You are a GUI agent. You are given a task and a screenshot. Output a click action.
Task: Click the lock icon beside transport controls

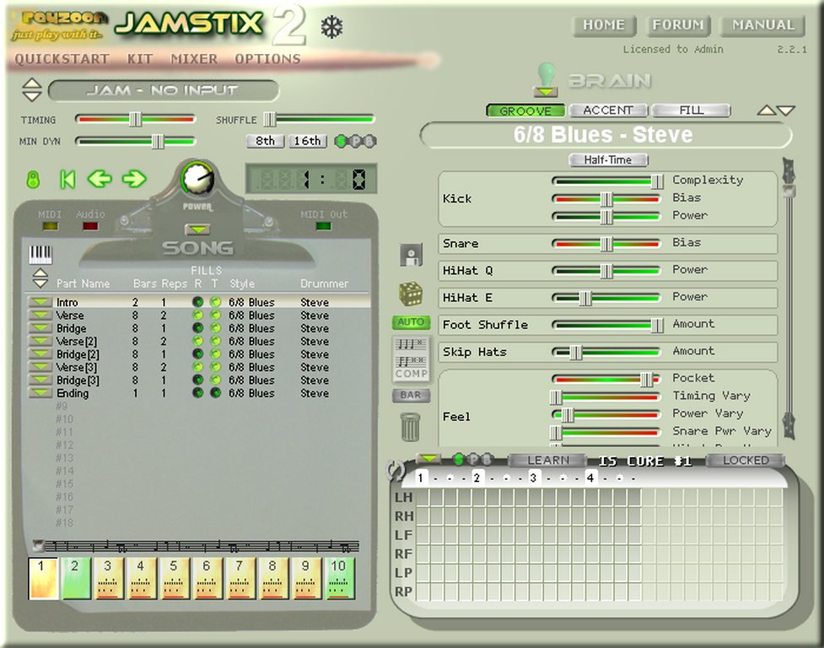[x=34, y=179]
